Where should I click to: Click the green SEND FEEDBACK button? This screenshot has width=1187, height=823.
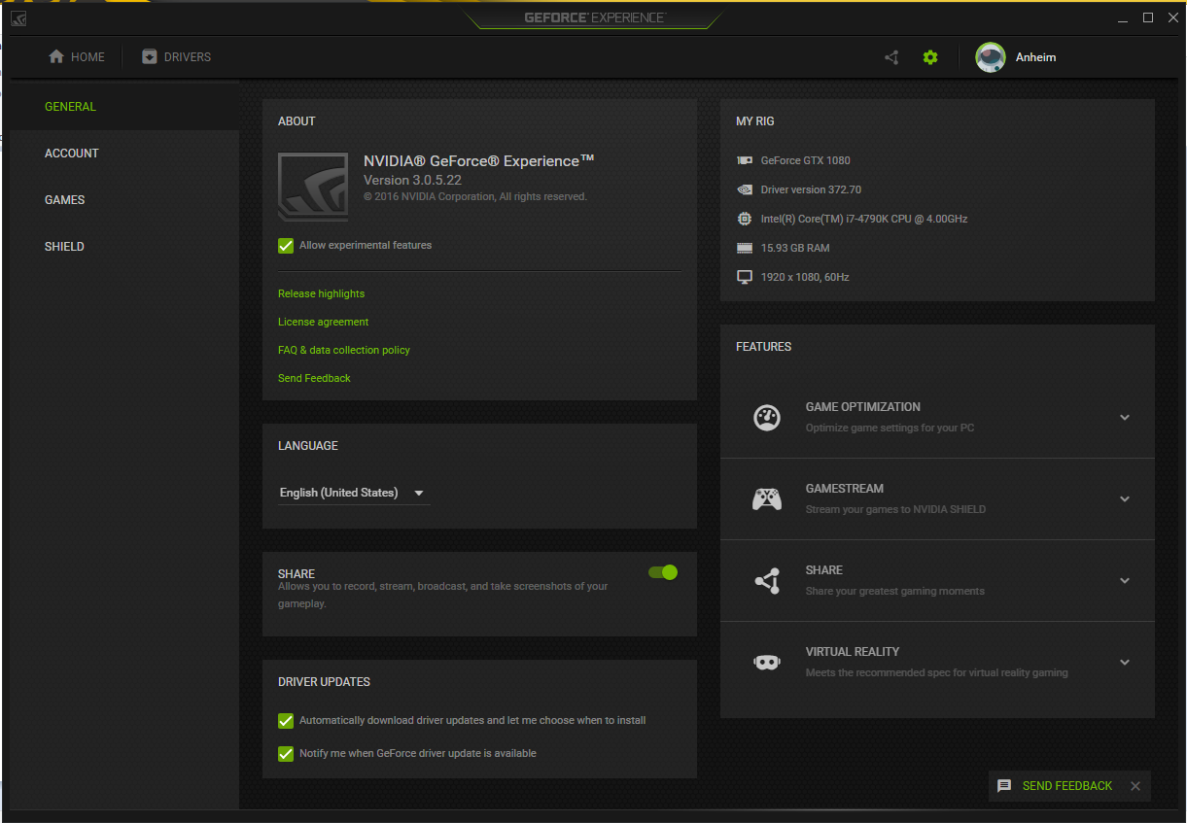coord(1067,786)
